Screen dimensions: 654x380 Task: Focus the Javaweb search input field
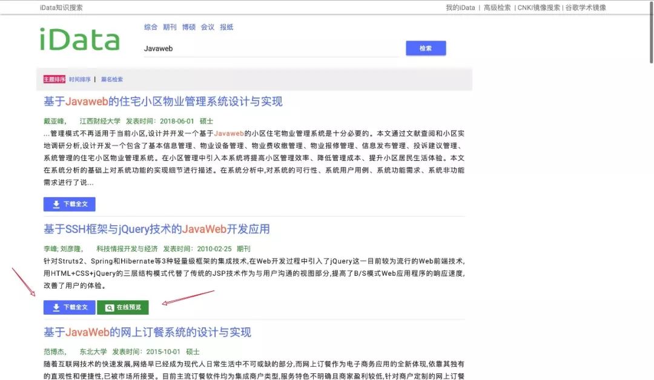click(271, 49)
